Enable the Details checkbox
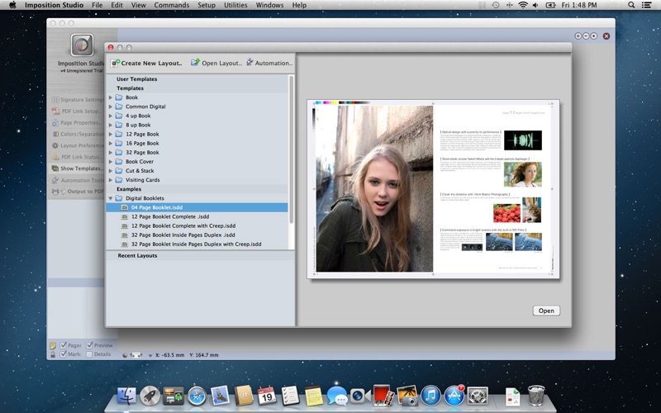Viewport: 661px width, 413px height. coord(89,354)
